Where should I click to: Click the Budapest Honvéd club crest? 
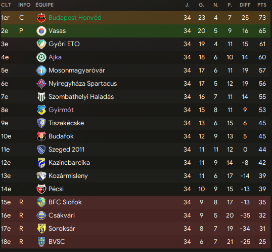(41, 18)
